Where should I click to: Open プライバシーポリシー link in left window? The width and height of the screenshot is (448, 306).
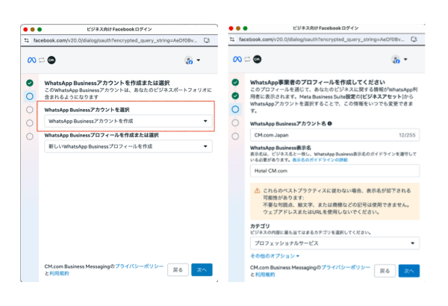tap(139, 266)
